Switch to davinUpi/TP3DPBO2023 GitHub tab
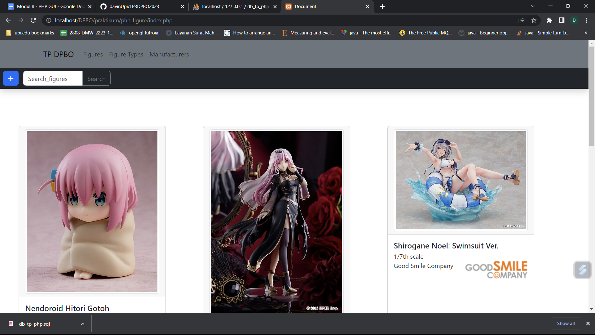595x335 pixels. (134, 7)
